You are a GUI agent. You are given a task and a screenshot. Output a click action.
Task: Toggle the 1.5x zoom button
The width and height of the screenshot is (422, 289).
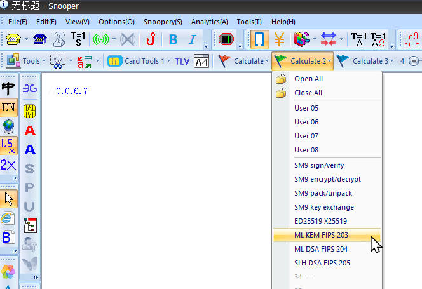click(x=8, y=145)
